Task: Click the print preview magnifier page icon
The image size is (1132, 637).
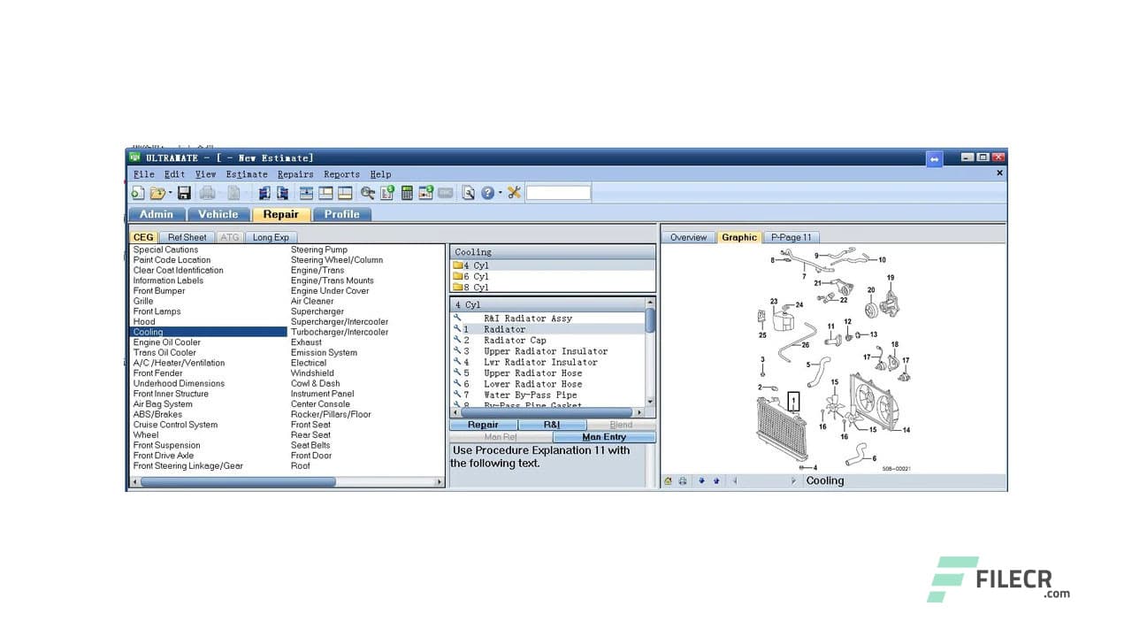Action: [x=469, y=193]
